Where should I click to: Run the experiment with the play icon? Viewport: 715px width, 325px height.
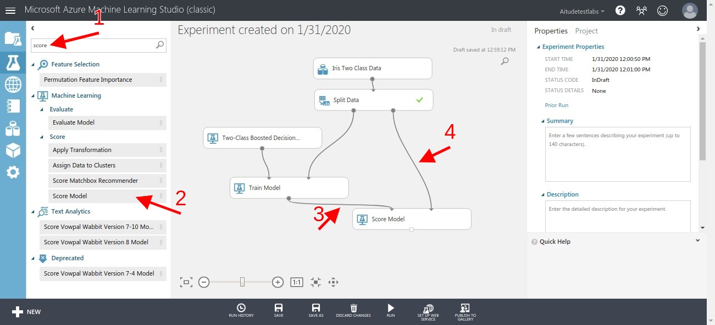click(390, 311)
